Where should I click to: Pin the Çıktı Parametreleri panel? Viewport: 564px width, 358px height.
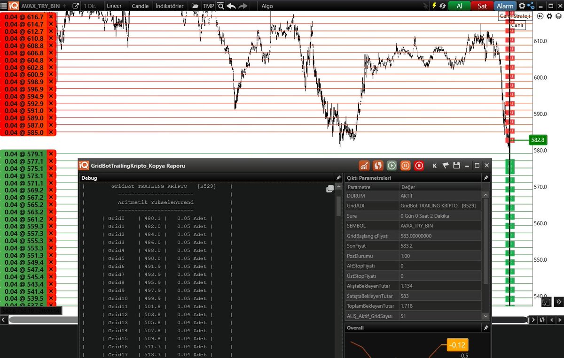point(486,178)
